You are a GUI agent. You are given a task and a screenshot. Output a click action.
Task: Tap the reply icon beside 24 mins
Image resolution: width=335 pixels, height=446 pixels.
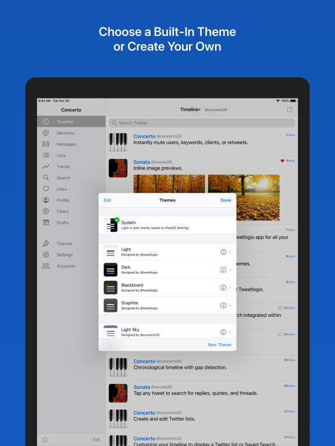point(280,334)
